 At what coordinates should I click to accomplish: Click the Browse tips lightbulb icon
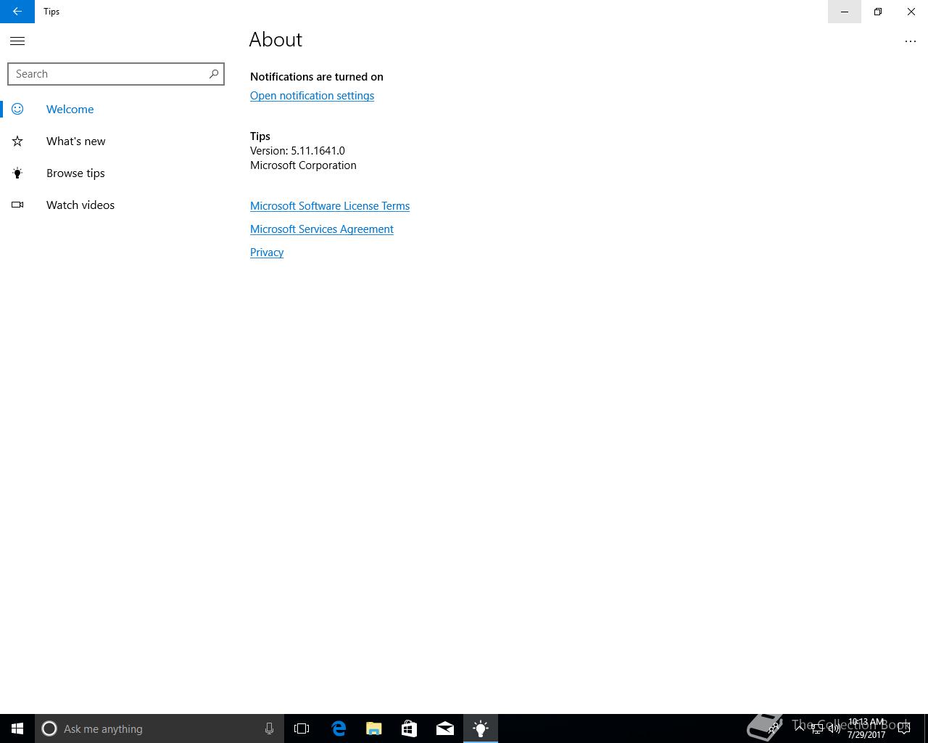point(17,173)
